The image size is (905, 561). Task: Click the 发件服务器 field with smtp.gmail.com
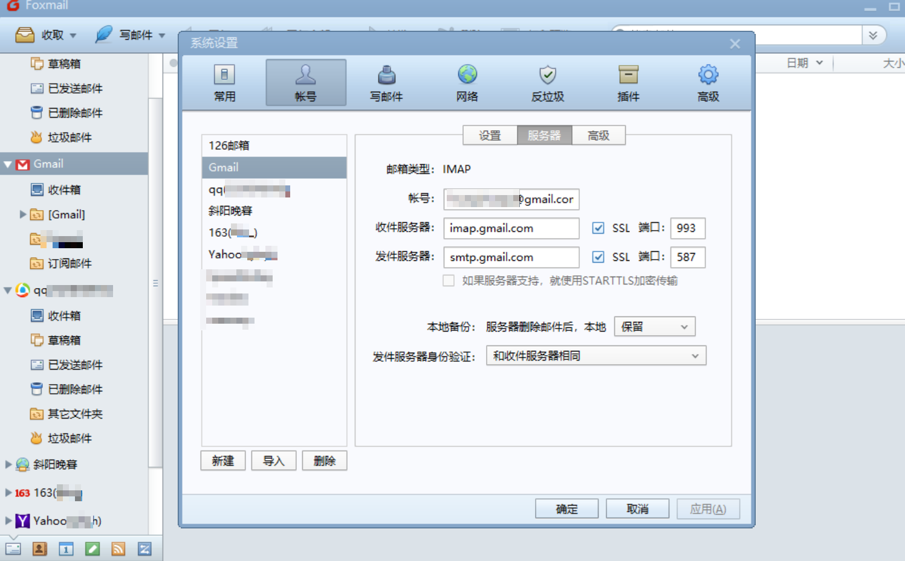[x=511, y=257]
